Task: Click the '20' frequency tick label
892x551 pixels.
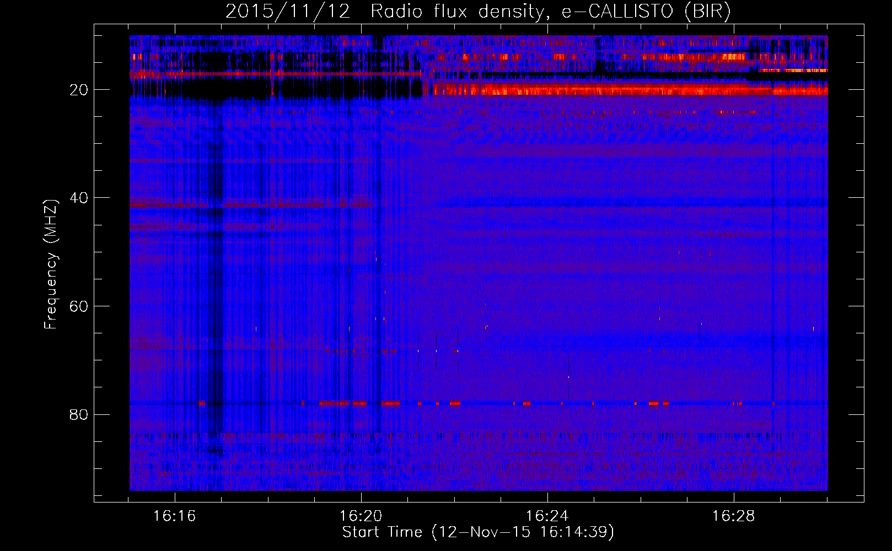Action: [79, 90]
